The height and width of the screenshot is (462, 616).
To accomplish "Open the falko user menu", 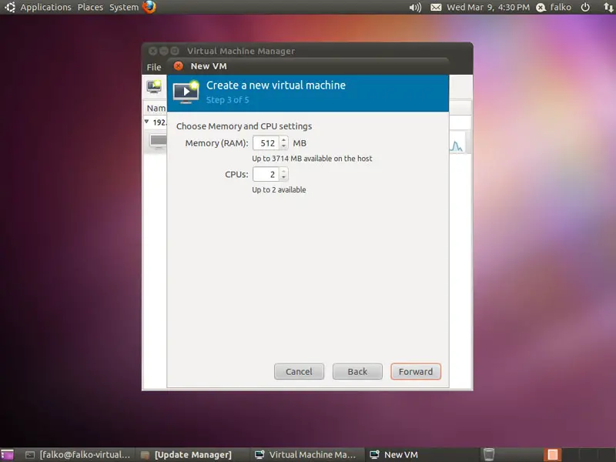I will 554,7.
